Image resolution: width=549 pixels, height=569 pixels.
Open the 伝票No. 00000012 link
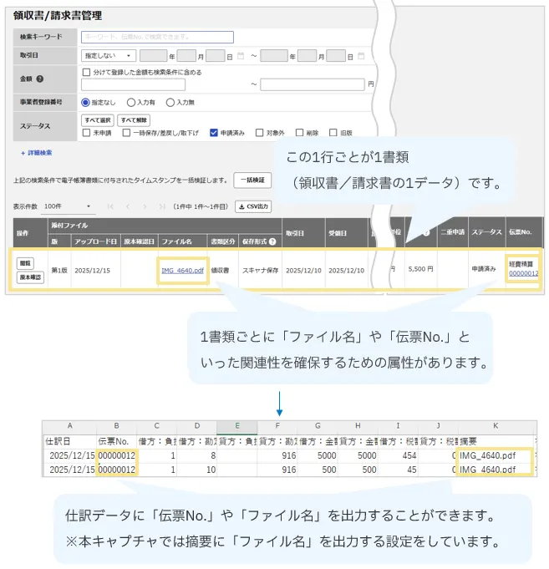[524, 273]
